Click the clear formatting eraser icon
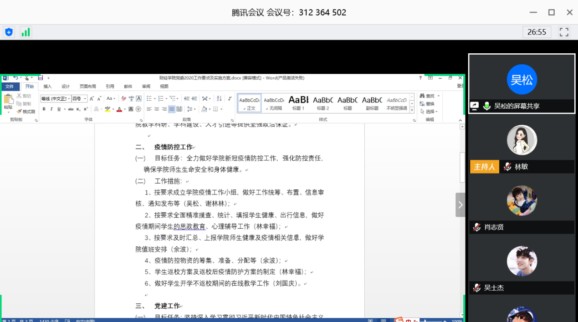Viewport: 578px width, 322px height. [x=124, y=98]
